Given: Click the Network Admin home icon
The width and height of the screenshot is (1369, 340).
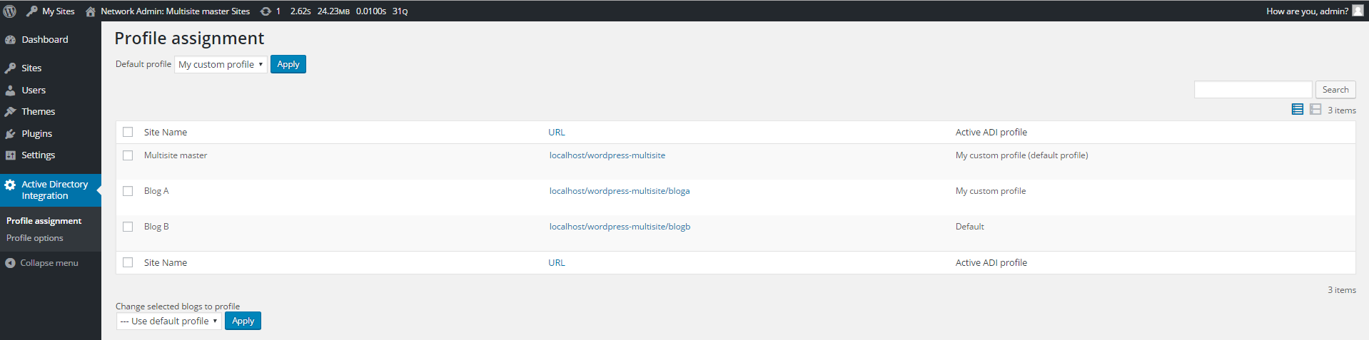Looking at the screenshot, I should coord(91,11).
